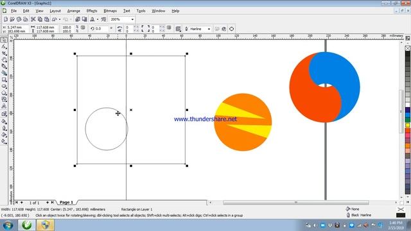Select the Crop tool
Image resolution: width=411 pixels, height=231 pixels.
click(x=4, y=53)
